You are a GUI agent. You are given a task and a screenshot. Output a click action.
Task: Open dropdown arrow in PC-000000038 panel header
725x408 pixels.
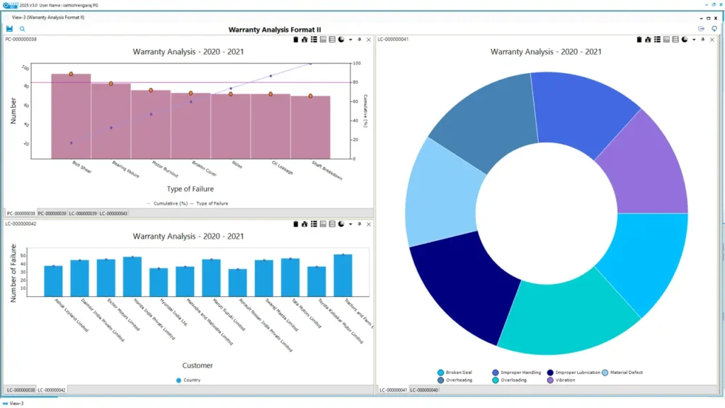coord(349,40)
